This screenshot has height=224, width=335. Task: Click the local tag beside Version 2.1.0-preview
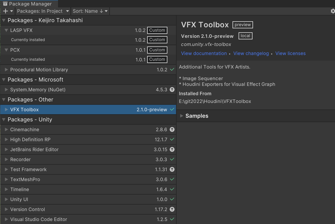click(x=245, y=36)
